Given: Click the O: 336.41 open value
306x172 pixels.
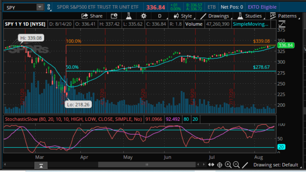Looking at the screenshot, I should pos(85,24).
